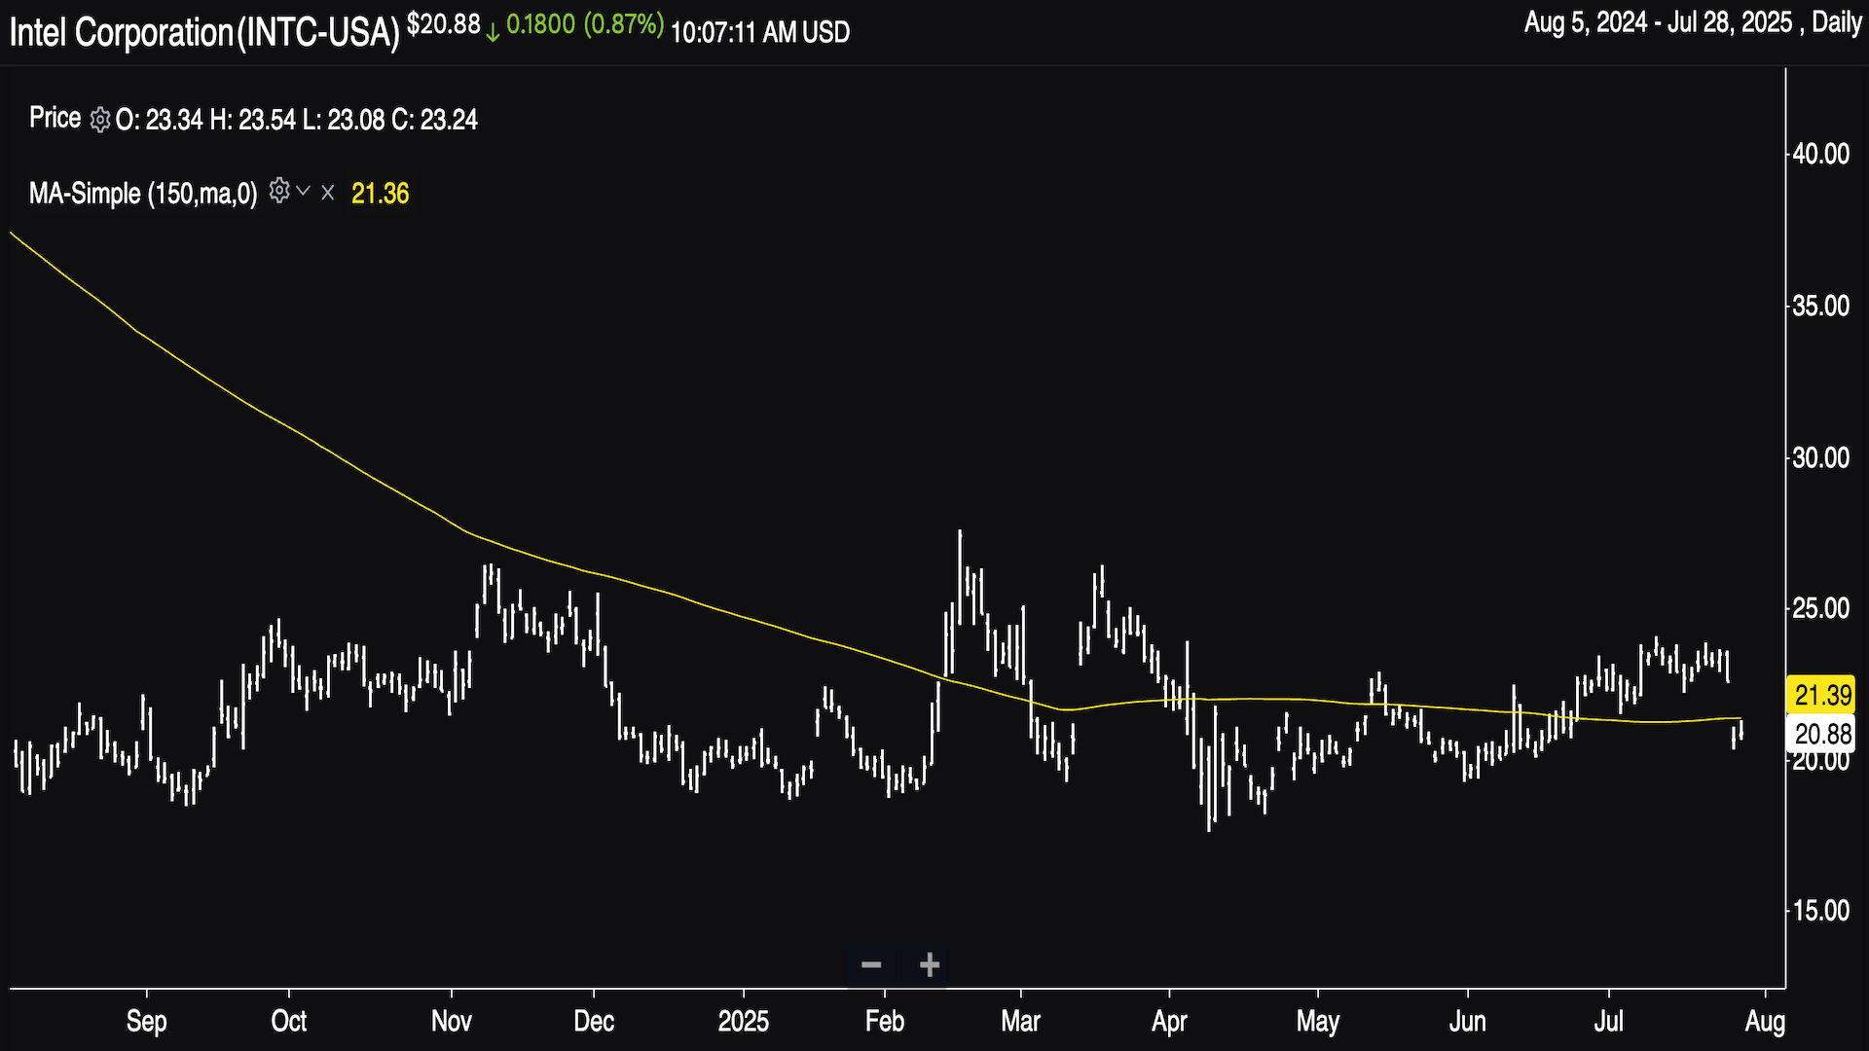Click the 30.00 price axis label

click(1820, 457)
